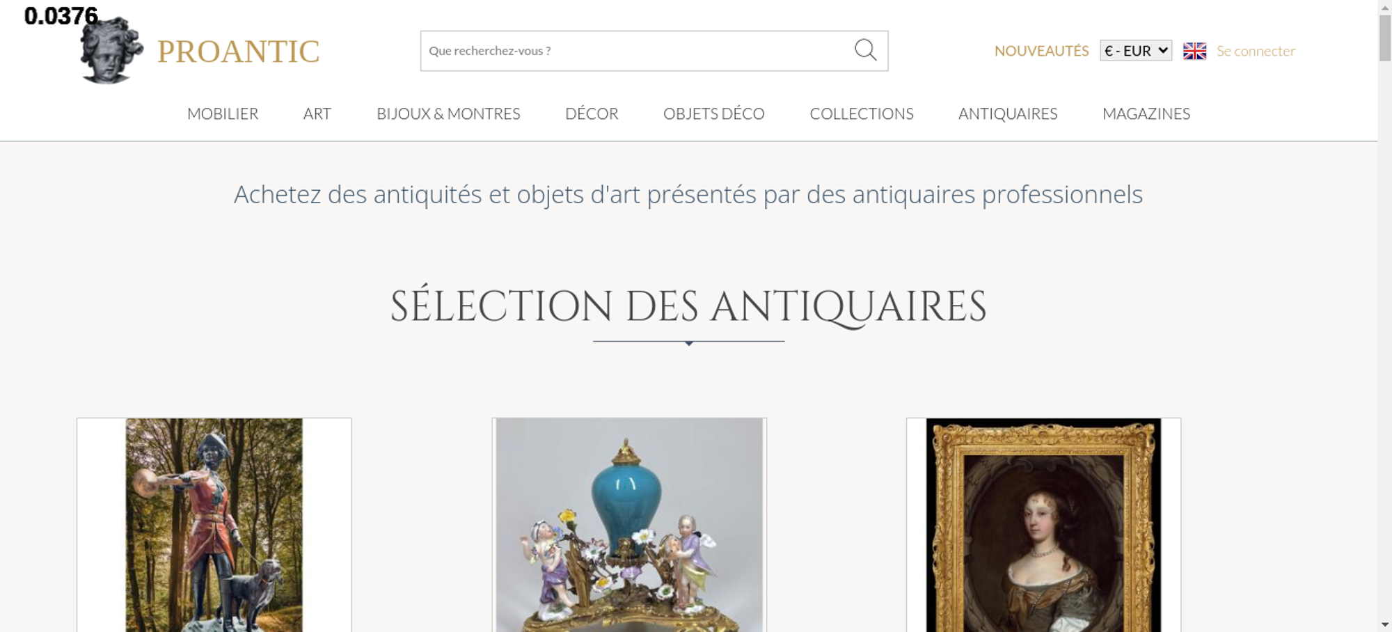This screenshot has width=1392, height=632.
Task: Open the ANTIQUAIRES menu
Action: [x=1008, y=113]
